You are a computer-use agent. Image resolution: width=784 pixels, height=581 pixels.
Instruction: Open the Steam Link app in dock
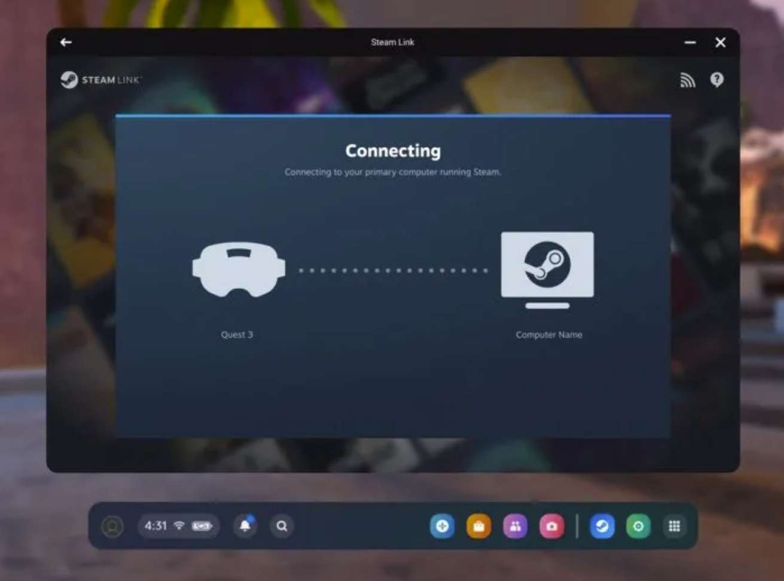(x=602, y=526)
